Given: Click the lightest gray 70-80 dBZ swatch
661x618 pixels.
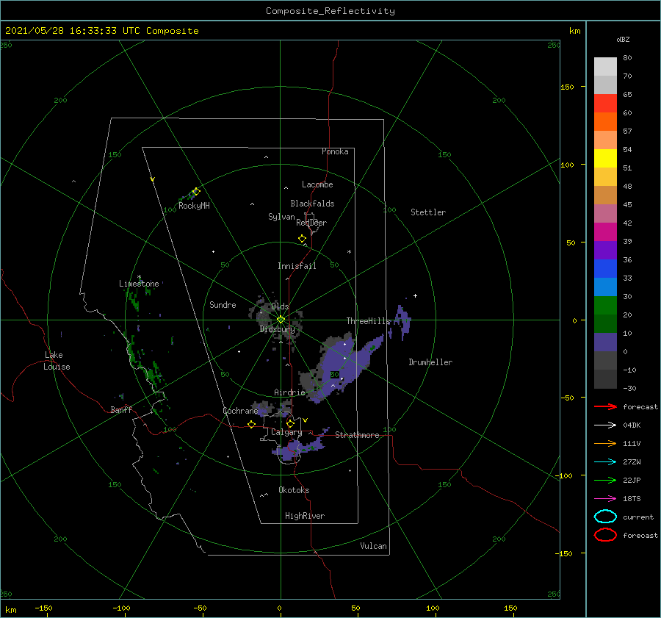Looking at the screenshot, I should coord(605,67).
